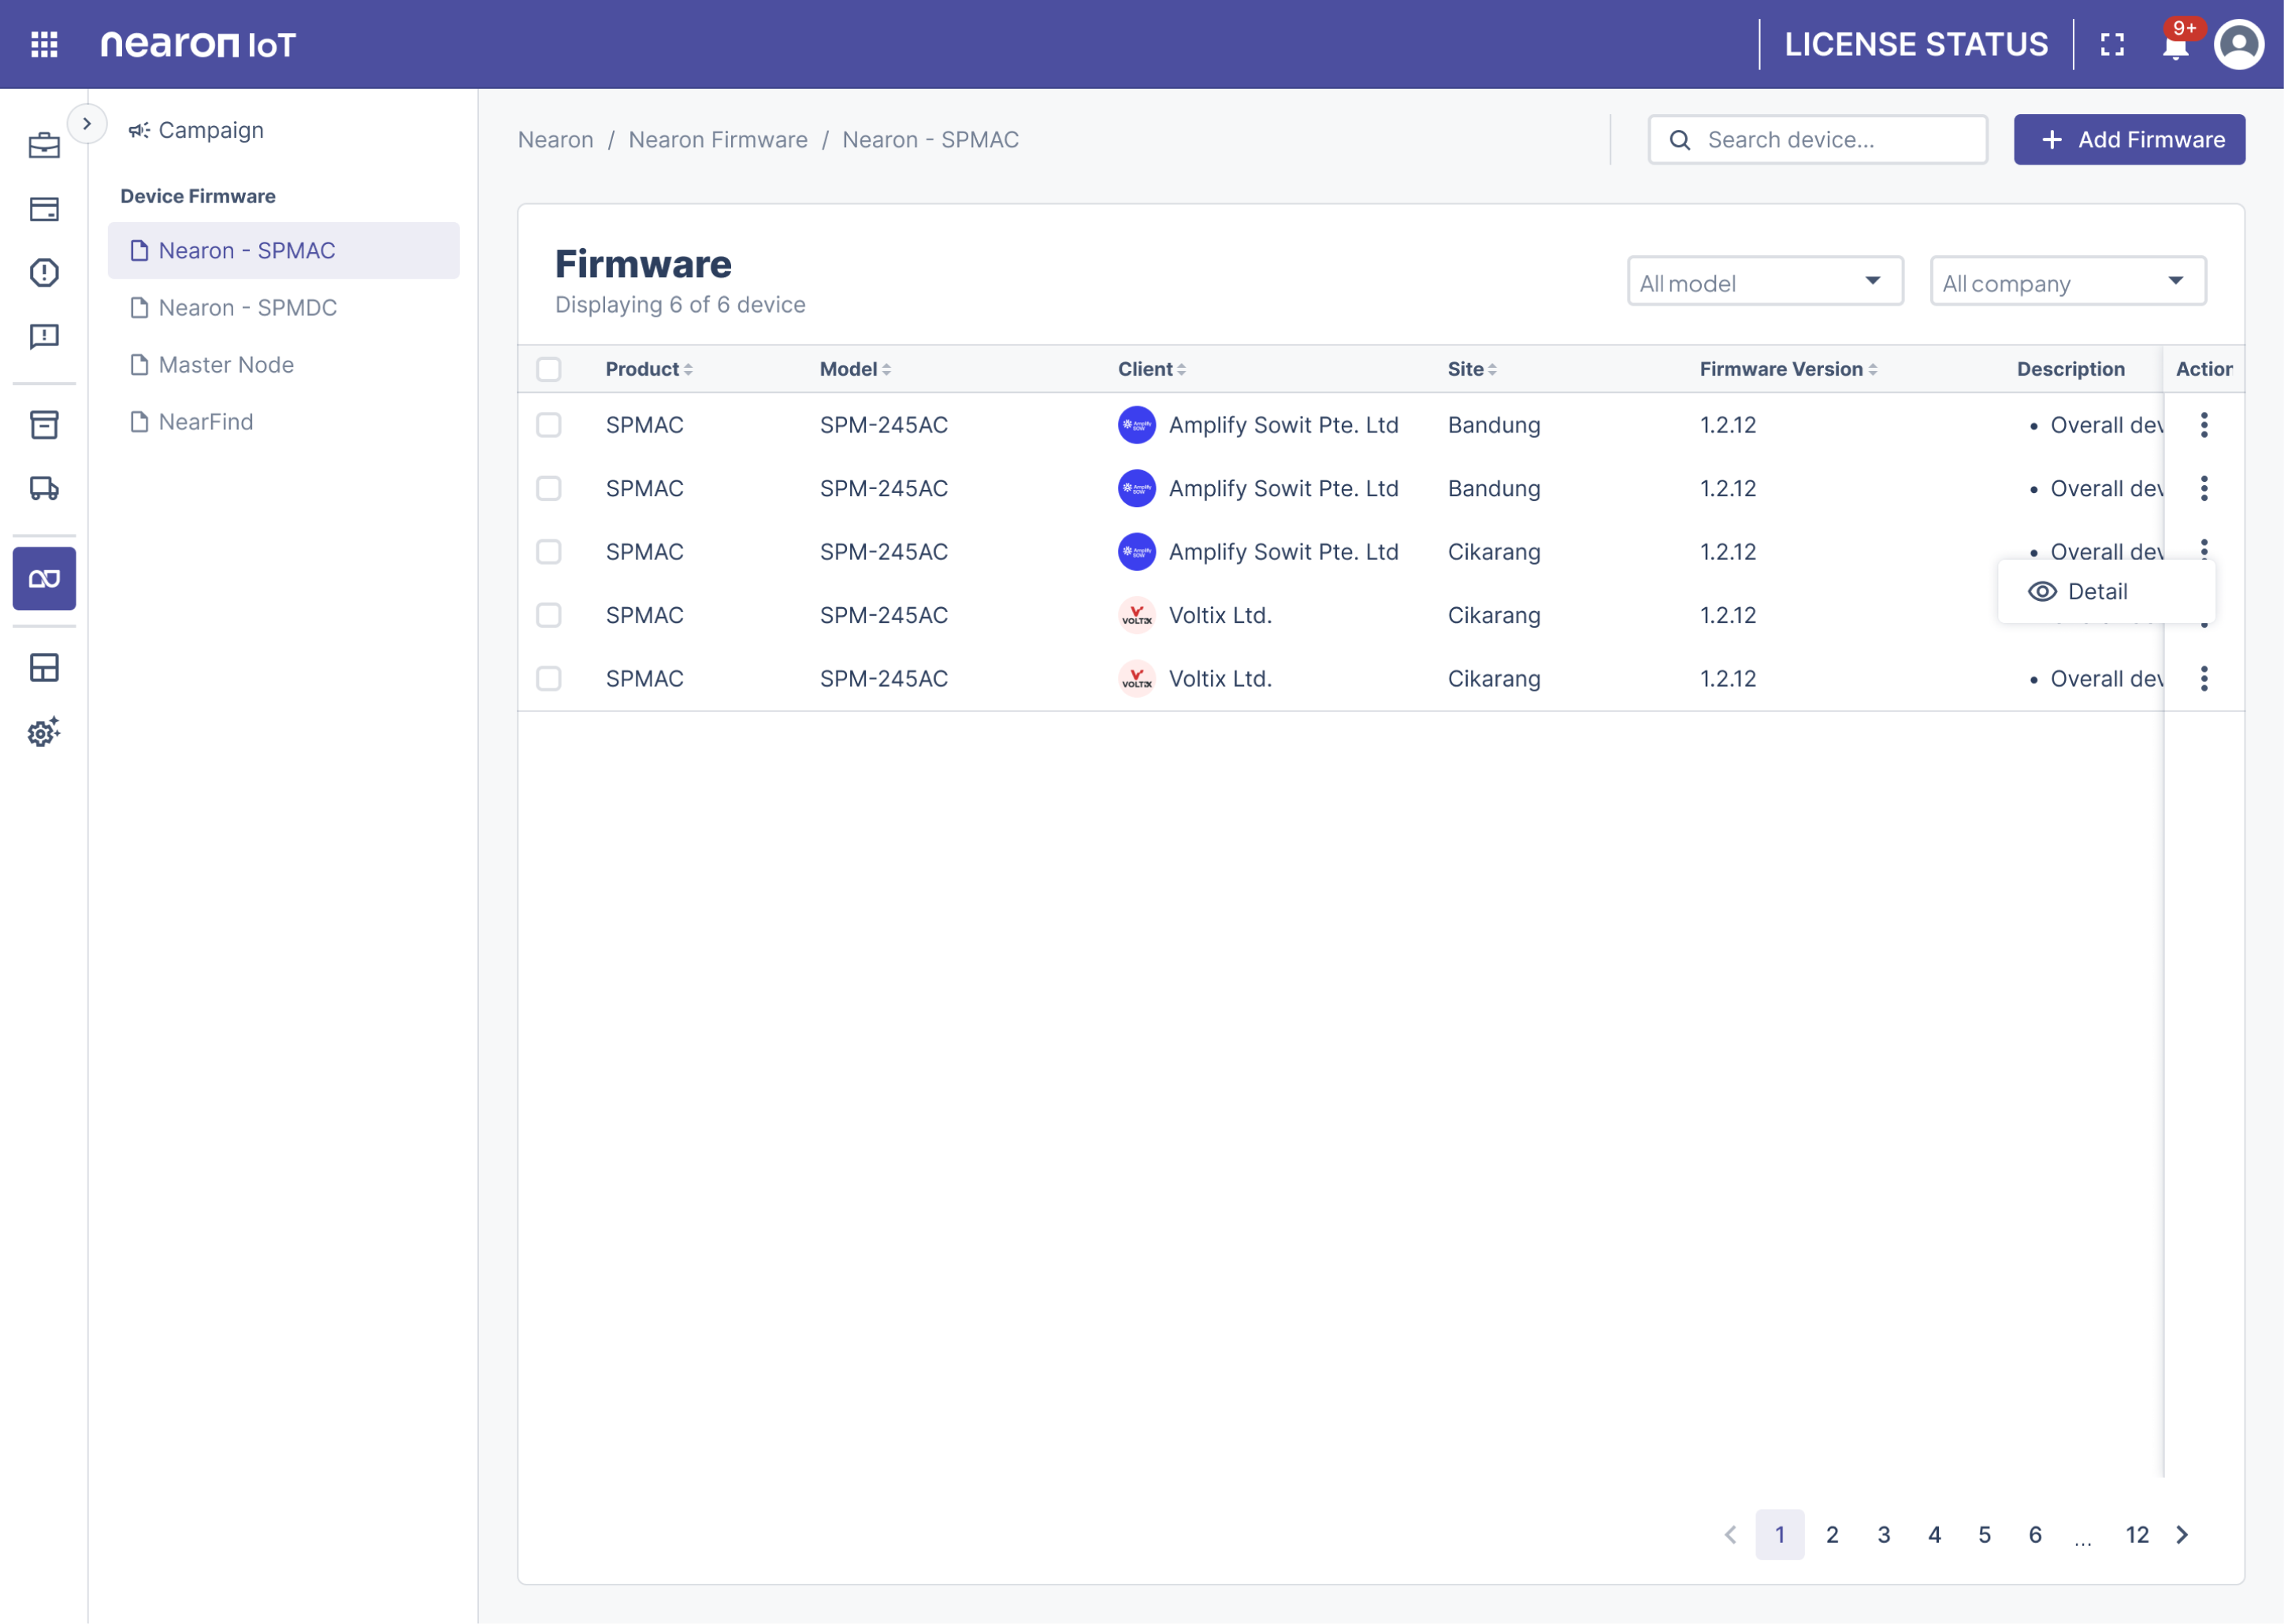Image resolution: width=2284 pixels, height=1624 pixels.
Task: Open the All model dropdown
Action: [1765, 282]
